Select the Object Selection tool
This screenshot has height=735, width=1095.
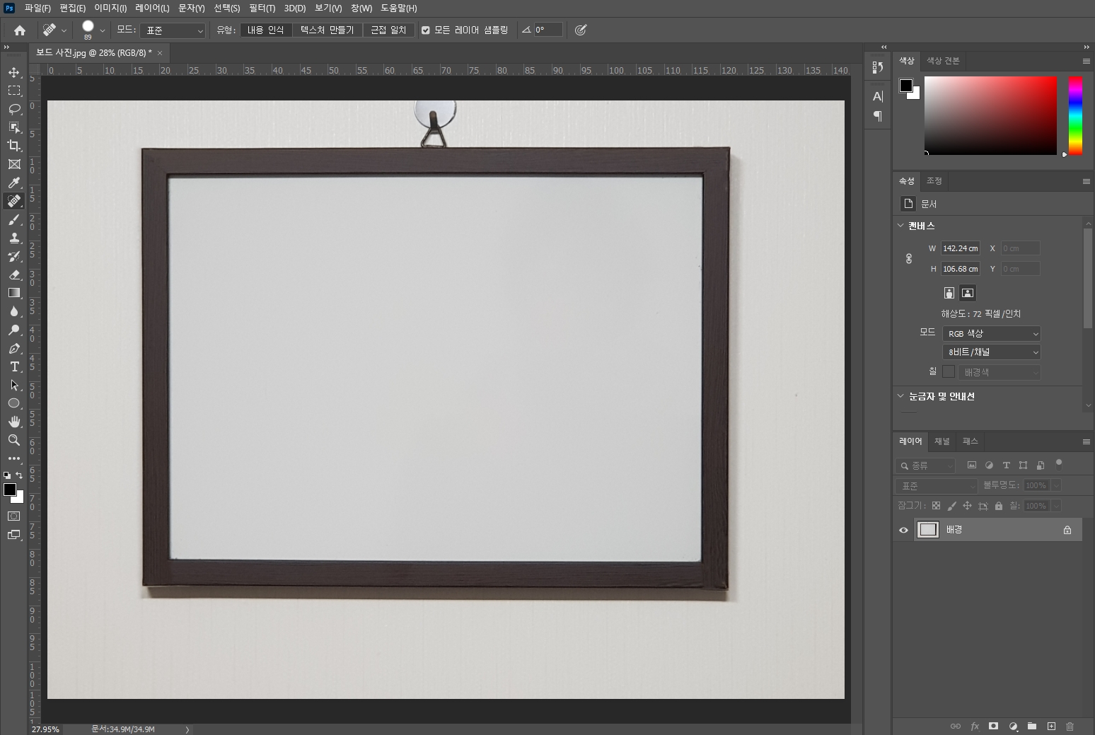pos(14,127)
